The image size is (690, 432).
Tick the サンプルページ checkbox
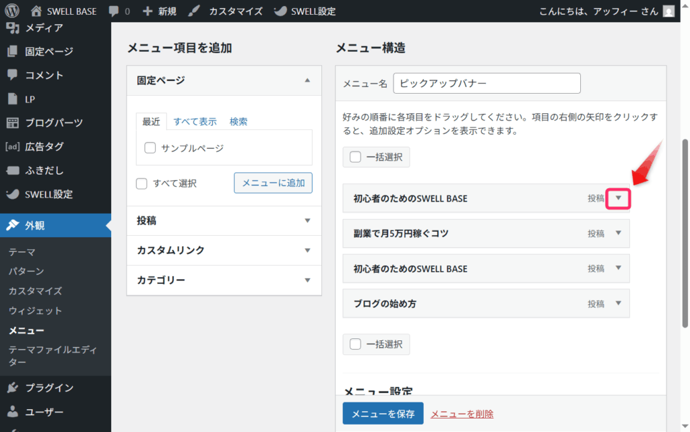pyautogui.click(x=150, y=148)
